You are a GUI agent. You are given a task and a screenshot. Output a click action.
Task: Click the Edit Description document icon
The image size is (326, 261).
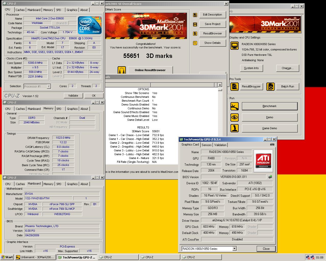[195, 15]
